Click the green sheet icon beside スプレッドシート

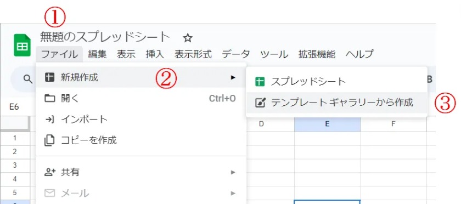click(260, 82)
